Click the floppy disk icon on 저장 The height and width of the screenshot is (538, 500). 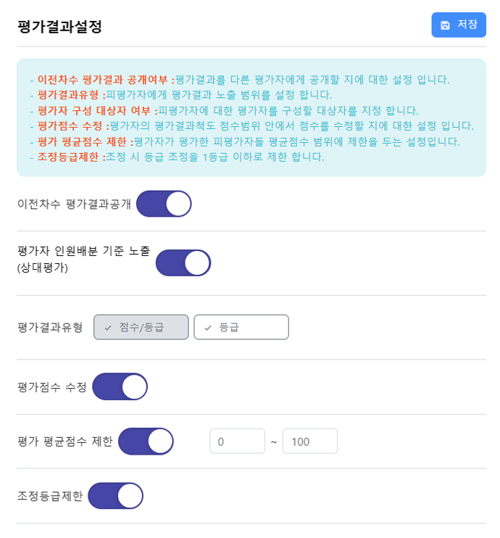click(x=445, y=25)
